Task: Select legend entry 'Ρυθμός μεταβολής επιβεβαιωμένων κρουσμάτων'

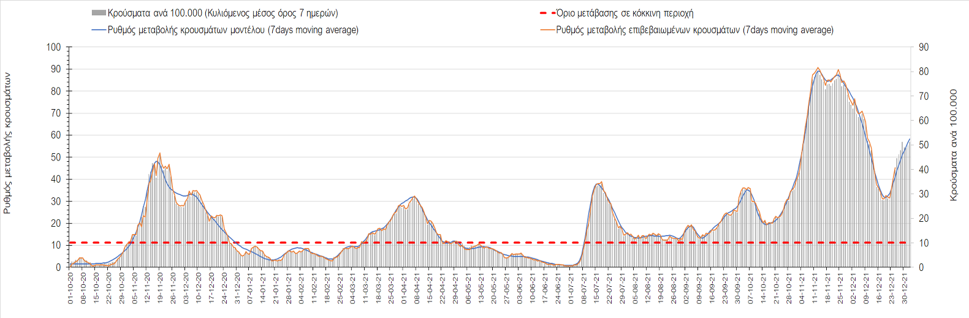Action: [x=694, y=30]
